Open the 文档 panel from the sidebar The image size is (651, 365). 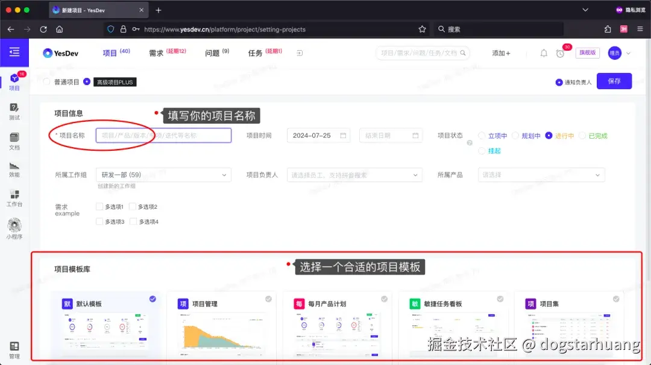click(14, 140)
